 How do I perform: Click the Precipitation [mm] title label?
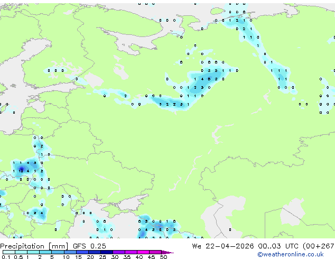click(34, 246)
